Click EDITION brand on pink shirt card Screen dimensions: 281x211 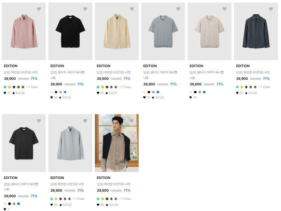point(10,66)
